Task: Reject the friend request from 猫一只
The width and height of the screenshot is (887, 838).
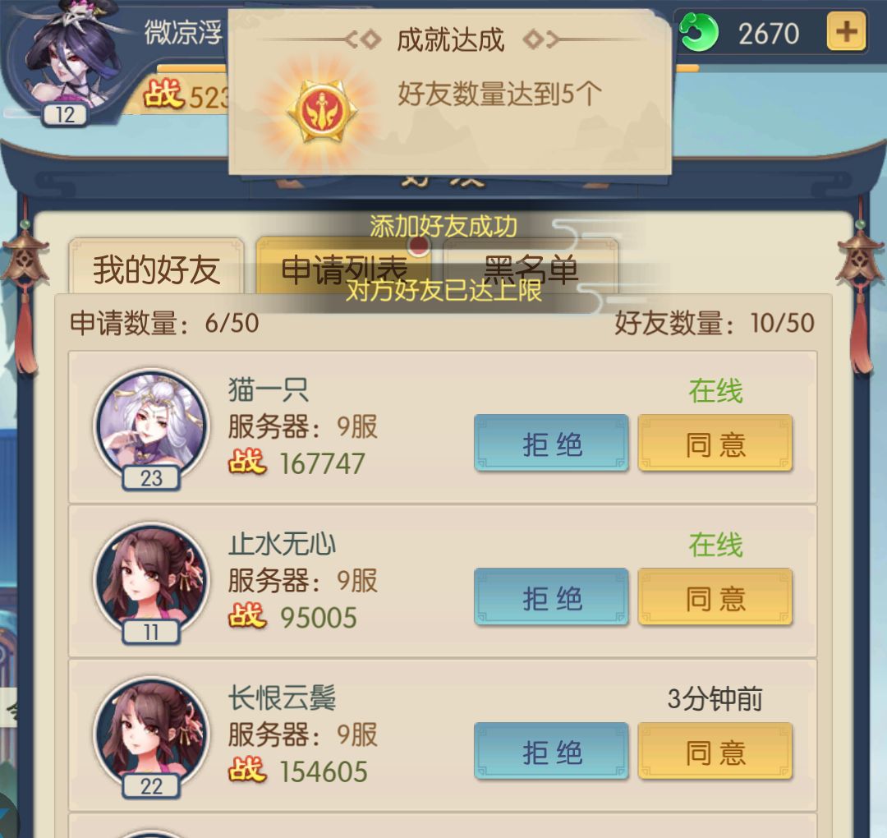Action: point(552,443)
